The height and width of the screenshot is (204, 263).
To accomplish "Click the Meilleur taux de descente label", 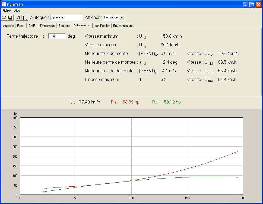I will [x=109, y=71].
